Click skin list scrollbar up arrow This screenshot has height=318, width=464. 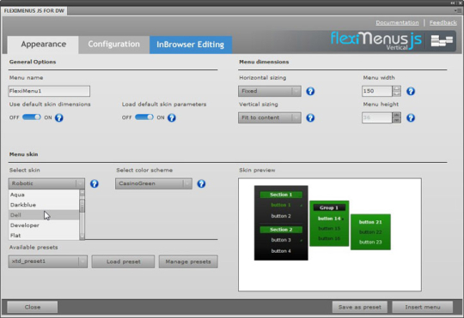tap(82, 193)
